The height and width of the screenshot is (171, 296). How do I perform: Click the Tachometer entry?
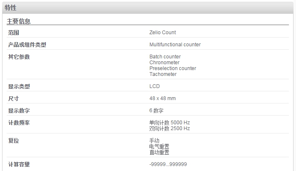(x=163, y=74)
